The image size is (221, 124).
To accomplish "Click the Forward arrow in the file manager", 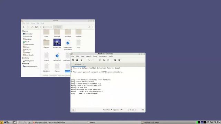I will 28,27.
